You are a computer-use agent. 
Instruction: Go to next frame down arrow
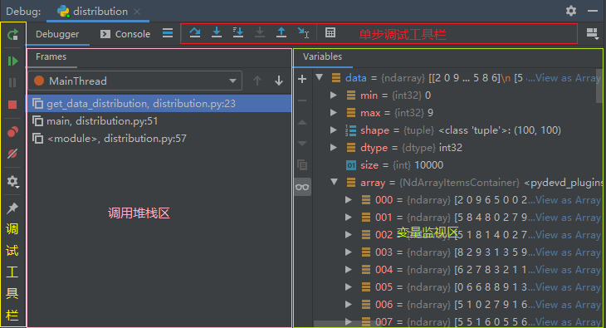click(x=279, y=81)
